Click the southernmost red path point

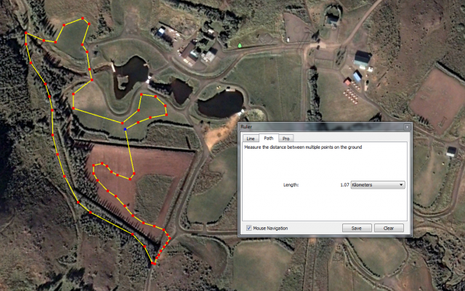click(x=153, y=263)
